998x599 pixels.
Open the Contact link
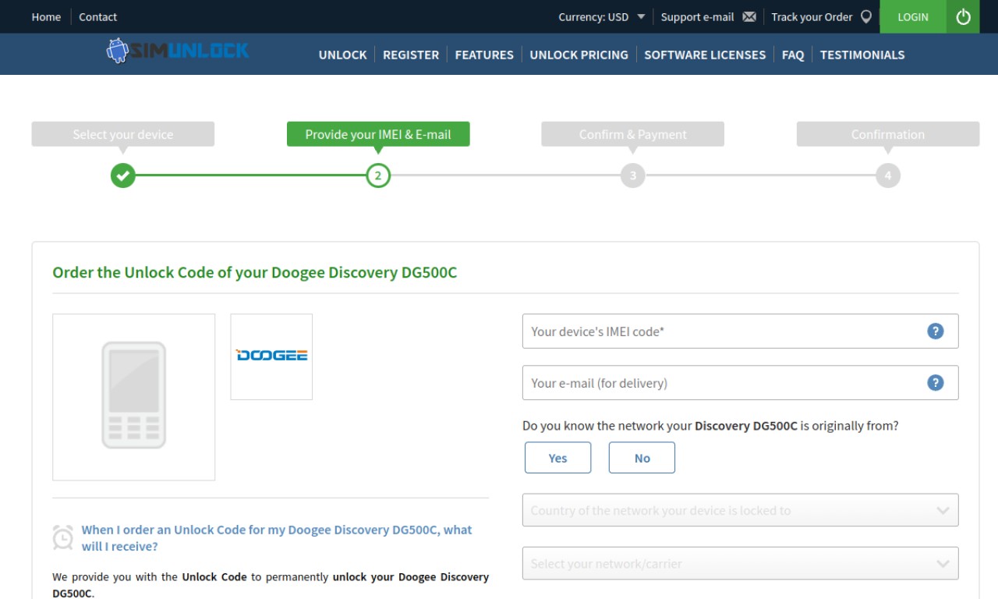(97, 16)
